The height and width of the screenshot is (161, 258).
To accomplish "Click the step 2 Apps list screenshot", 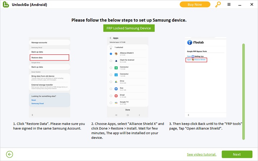I will [128, 77].
